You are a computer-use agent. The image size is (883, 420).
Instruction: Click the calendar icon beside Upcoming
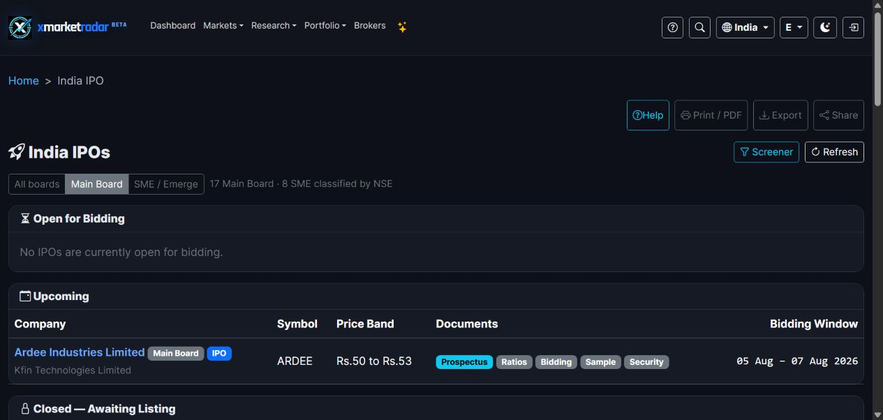tap(25, 297)
